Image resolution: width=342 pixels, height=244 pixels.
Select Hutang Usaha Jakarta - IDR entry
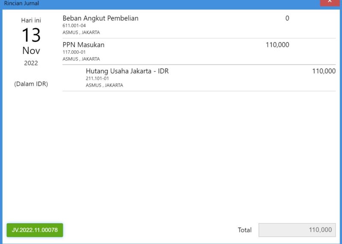pyautogui.click(x=127, y=71)
